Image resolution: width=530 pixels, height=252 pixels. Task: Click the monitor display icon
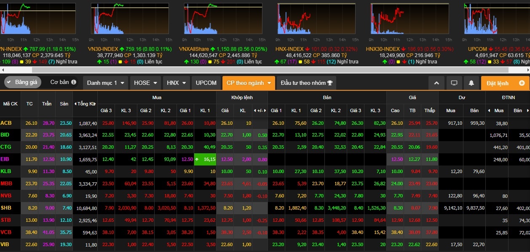pyautogui.click(x=454, y=83)
